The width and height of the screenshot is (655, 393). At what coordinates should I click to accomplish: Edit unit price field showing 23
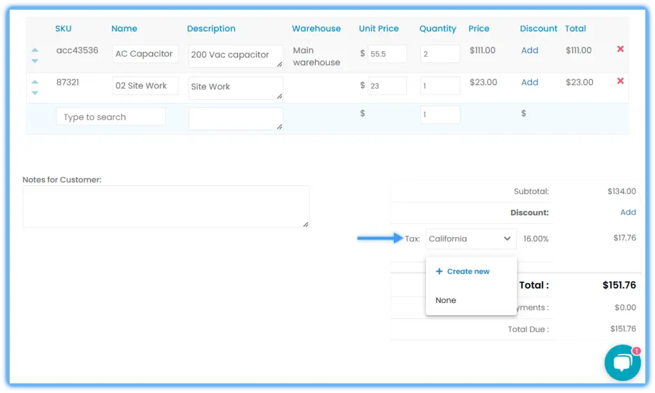[387, 86]
